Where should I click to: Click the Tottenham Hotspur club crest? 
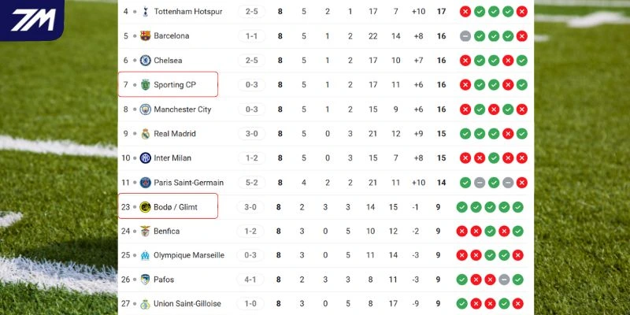click(x=145, y=12)
